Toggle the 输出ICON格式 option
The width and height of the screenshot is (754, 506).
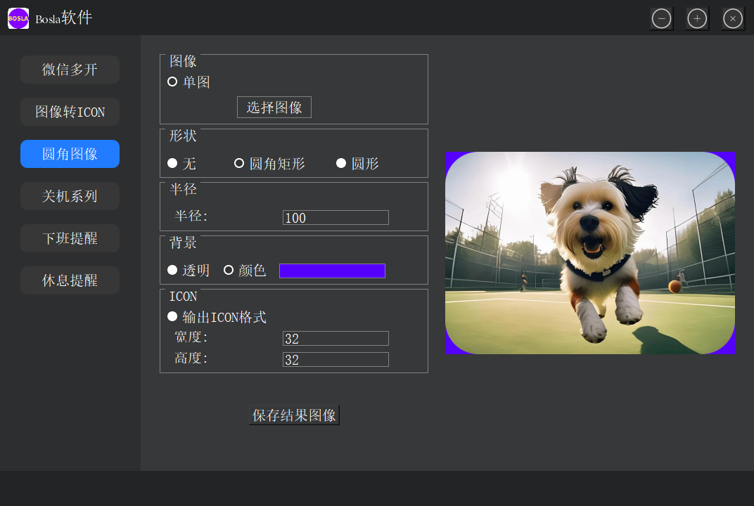[172, 317]
